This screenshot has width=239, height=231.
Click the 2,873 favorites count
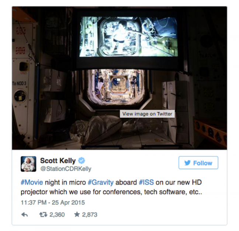point(90,214)
